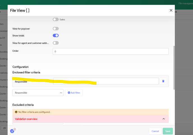
Task: Focus the Order input field
Action: pyautogui.click(x=111, y=51)
